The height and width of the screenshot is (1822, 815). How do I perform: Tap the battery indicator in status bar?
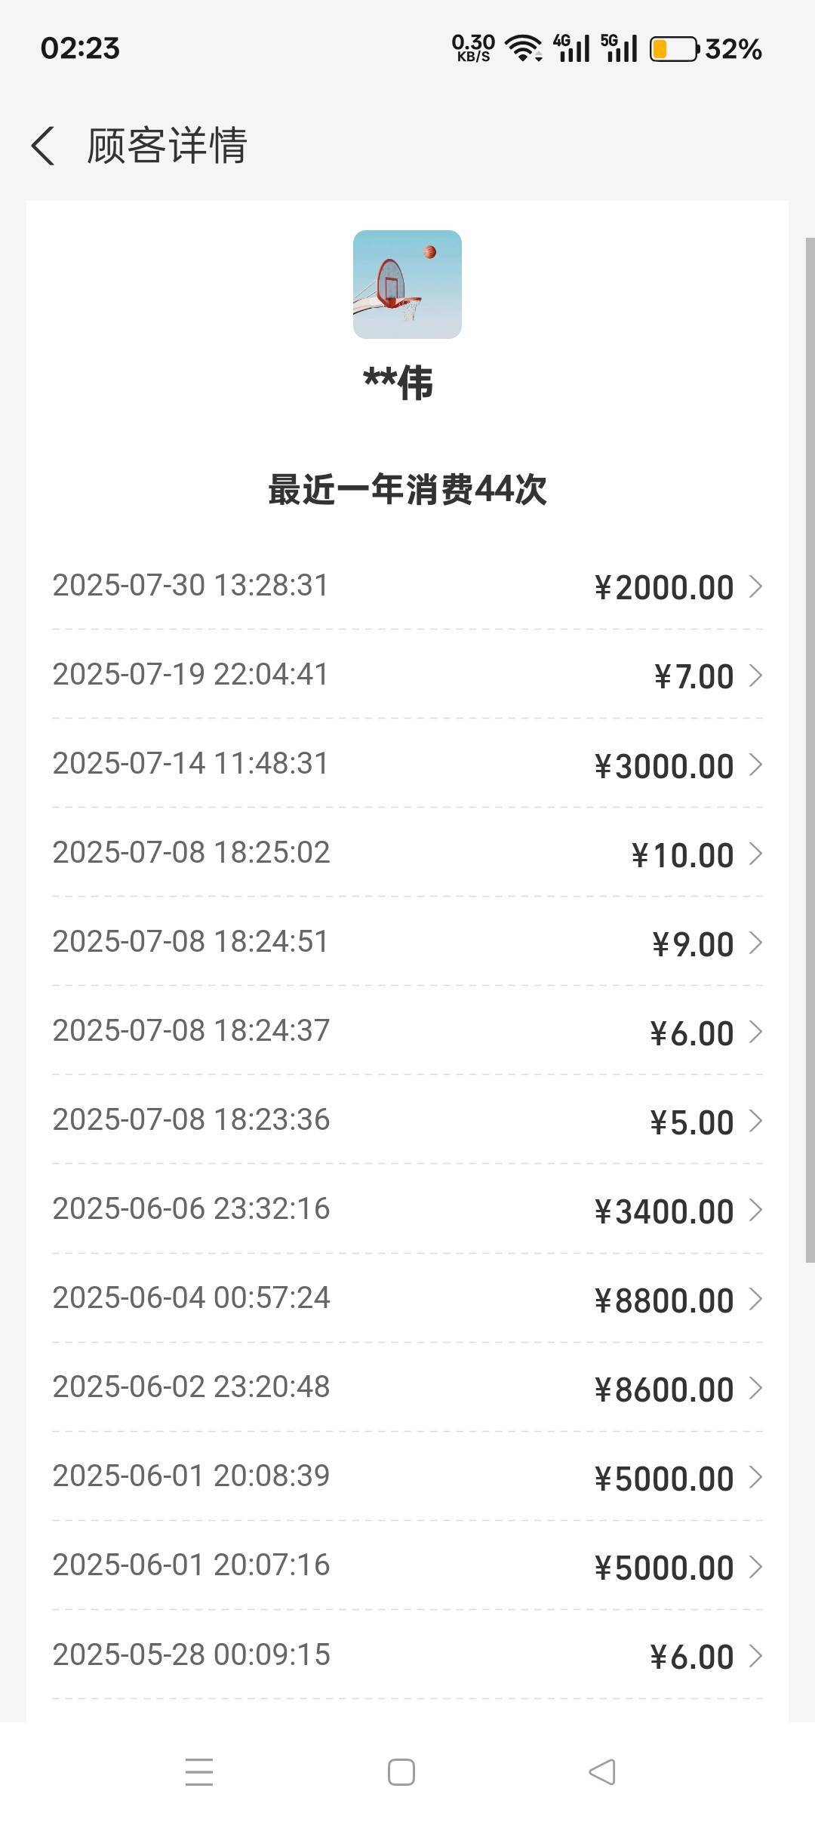(x=673, y=50)
